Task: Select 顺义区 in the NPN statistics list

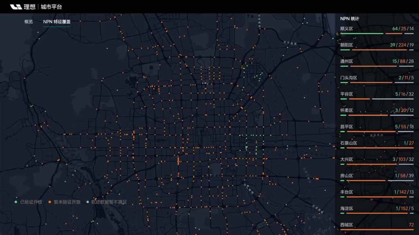Action: click(347, 29)
